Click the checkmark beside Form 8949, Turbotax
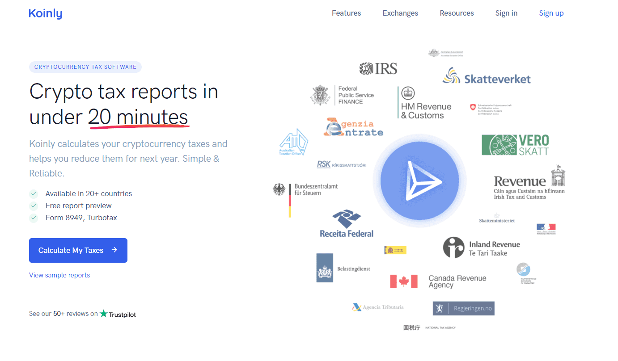 click(34, 218)
